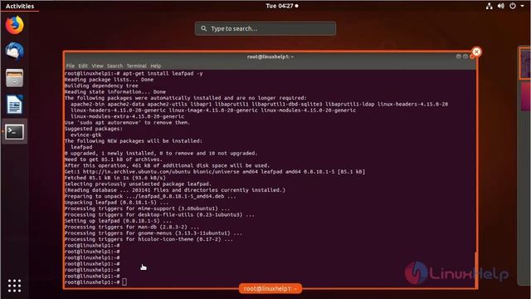
Task: Expand the system menu arrow
Action: (x=523, y=6)
